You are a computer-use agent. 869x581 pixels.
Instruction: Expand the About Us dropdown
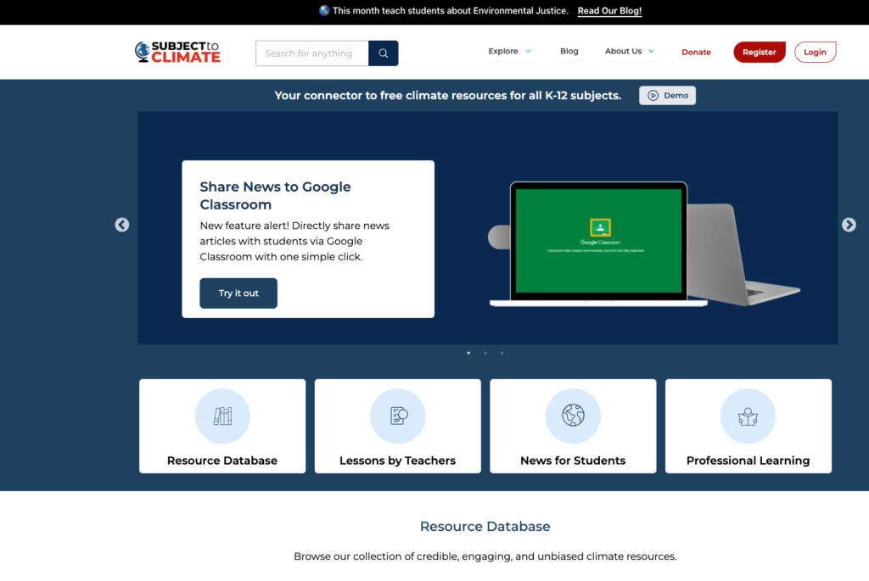(x=630, y=52)
